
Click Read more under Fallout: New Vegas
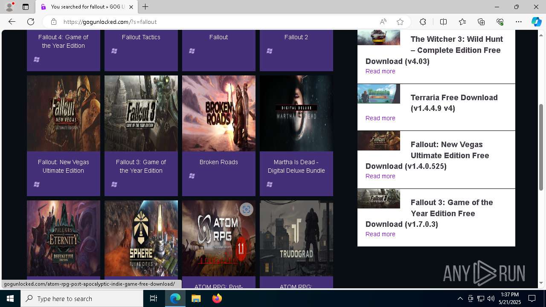380,176
